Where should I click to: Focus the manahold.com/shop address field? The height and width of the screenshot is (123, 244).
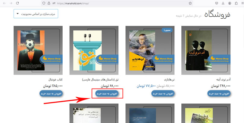tap(121, 3)
